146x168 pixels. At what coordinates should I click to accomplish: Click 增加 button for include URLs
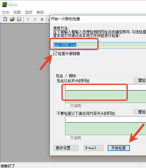point(140,80)
